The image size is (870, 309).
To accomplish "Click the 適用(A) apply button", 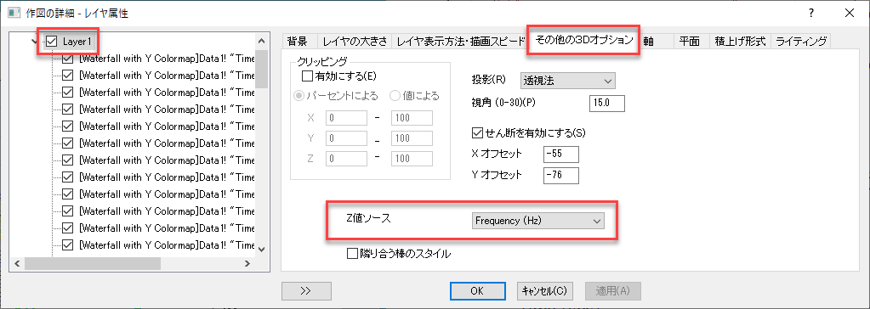I will pos(613,290).
